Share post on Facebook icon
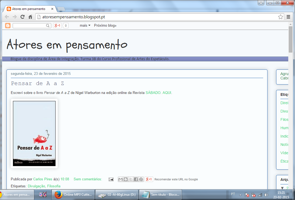This screenshot has width=295, height=200. (x=136, y=179)
